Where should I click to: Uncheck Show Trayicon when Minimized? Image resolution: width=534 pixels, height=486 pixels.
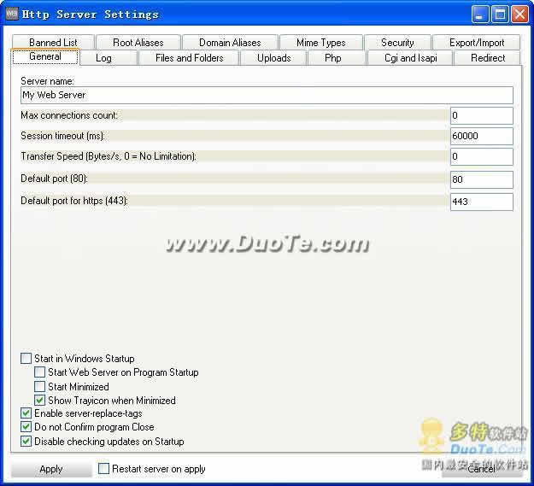point(39,401)
